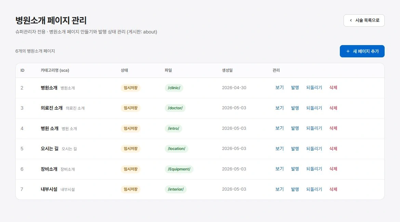Publish the 의료진 소개 page with 발행
The height and width of the screenshot is (222, 400).
(295, 108)
